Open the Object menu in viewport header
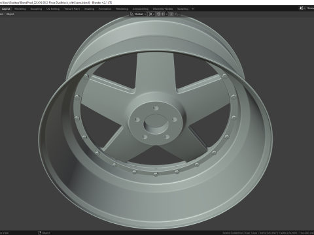Image resolution: width=314 pixels, height=235 pixels. (10, 14)
